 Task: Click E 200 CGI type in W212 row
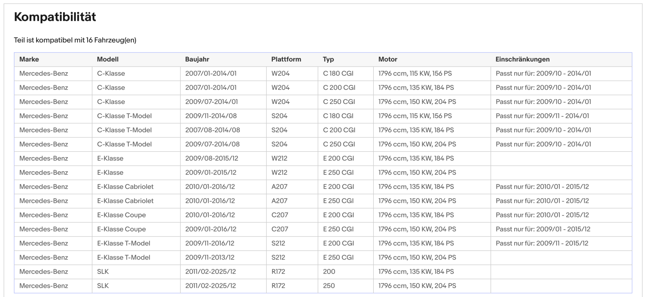(338, 158)
